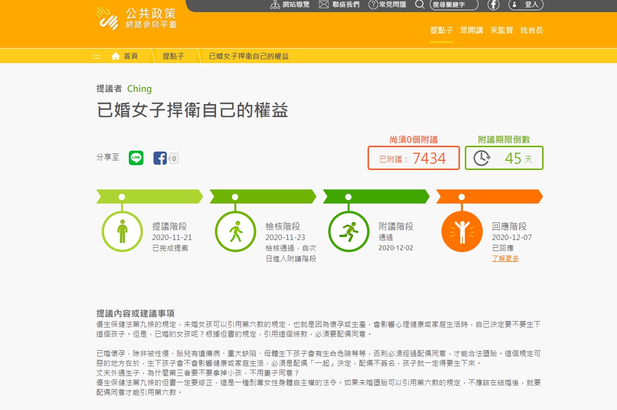The height and width of the screenshot is (410, 617).
Task: Click the 網站導覽 link
Action: tap(296, 5)
